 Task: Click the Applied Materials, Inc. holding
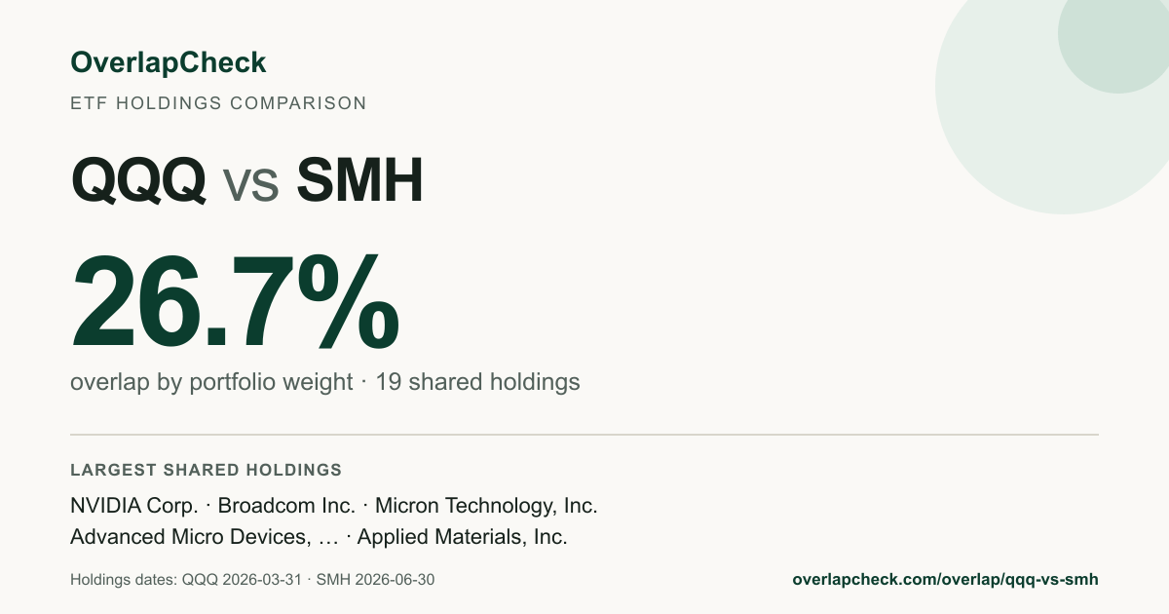463,537
